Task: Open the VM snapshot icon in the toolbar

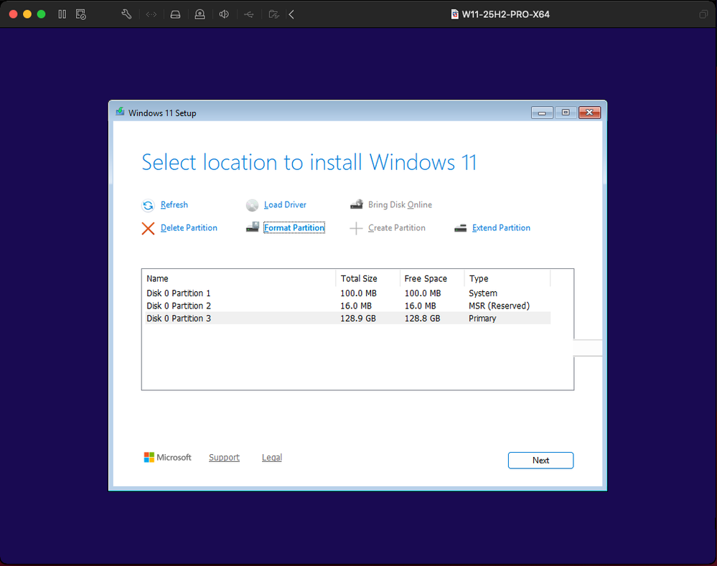Action: coord(81,14)
